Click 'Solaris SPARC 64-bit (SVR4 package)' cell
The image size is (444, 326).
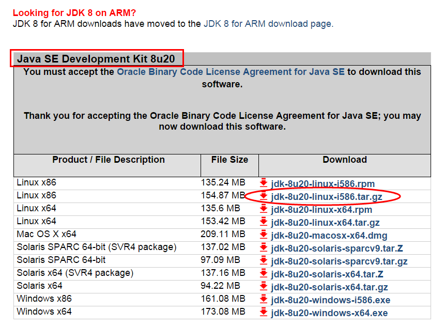click(x=97, y=247)
